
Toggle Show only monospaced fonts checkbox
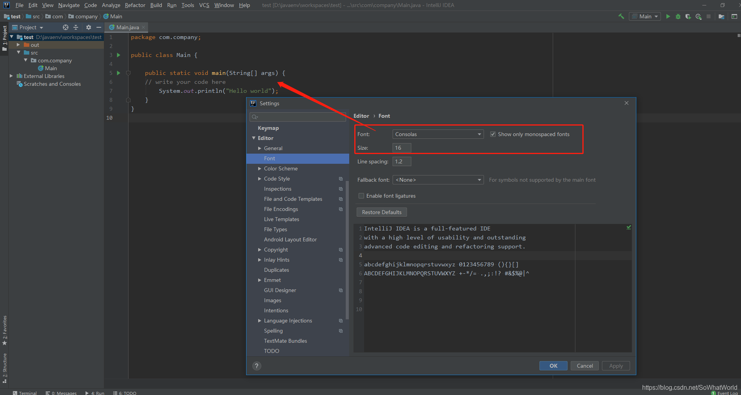click(x=493, y=134)
